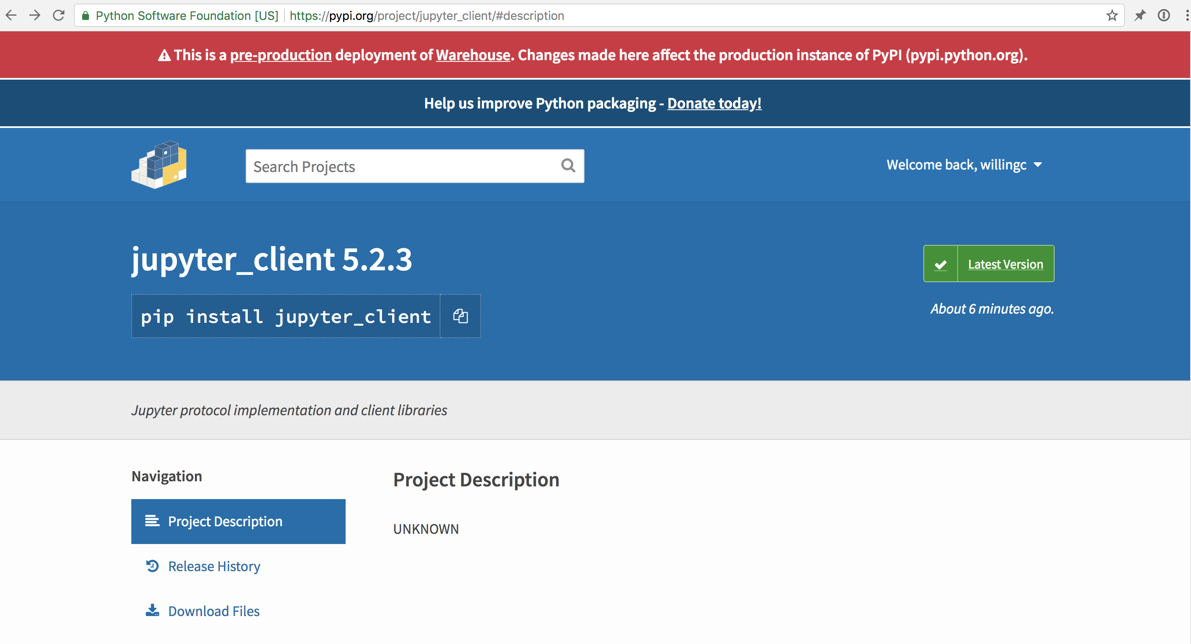Click the browser address bar URL

pyautogui.click(x=427, y=16)
